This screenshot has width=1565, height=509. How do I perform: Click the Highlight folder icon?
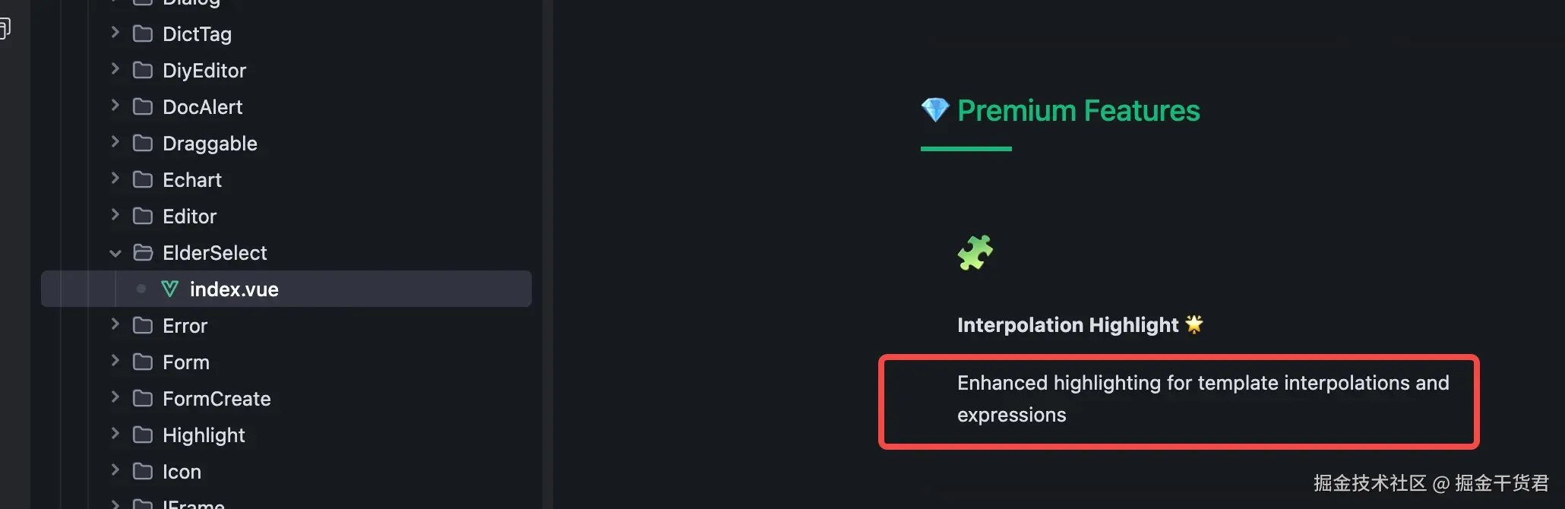pyautogui.click(x=143, y=435)
